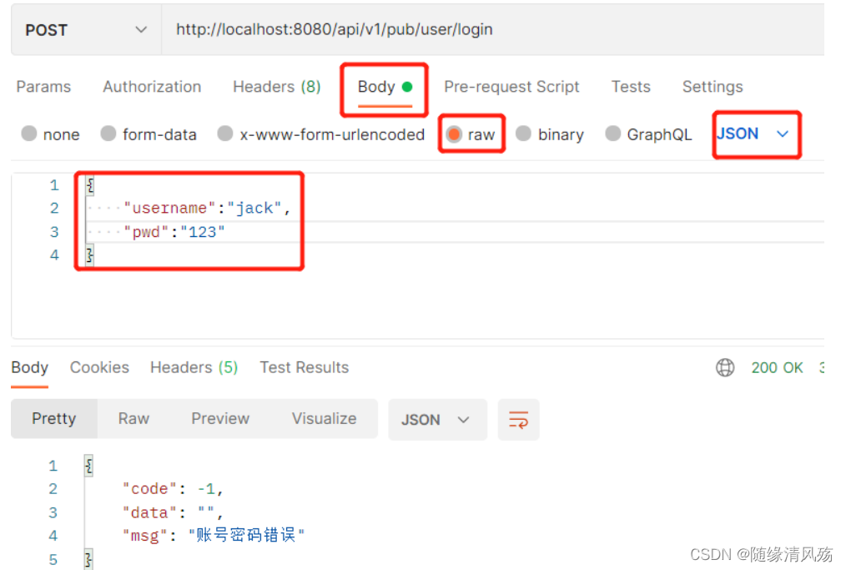Viewport: 846px width, 570px height.
Task: Switch to the Authorization tab
Action: (152, 87)
